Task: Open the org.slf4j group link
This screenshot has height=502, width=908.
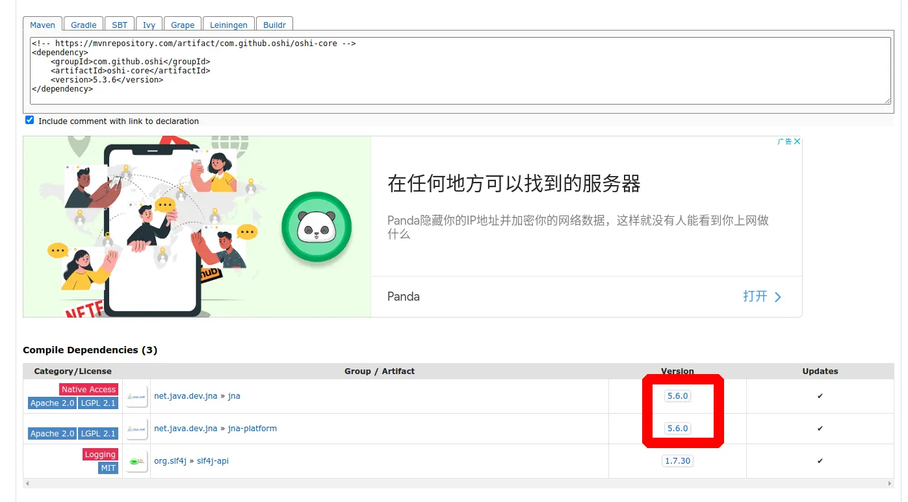Action: (170, 460)
